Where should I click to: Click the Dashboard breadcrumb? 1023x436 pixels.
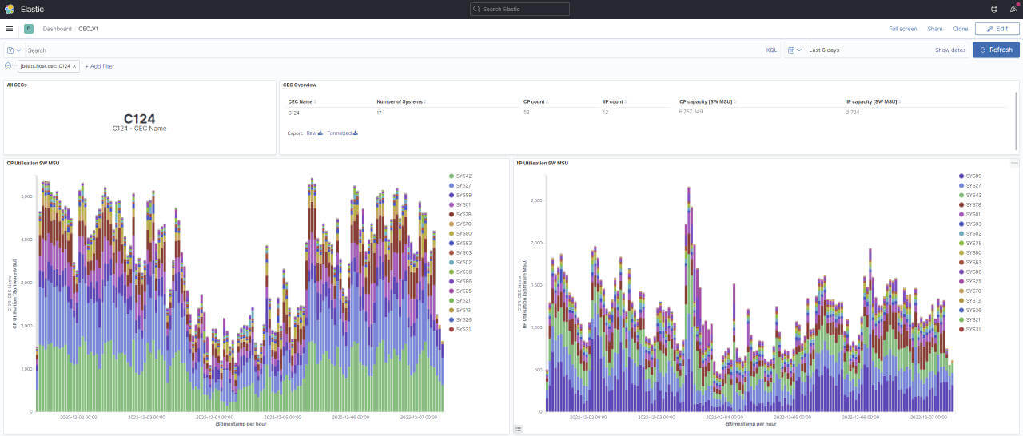[57, 29]
